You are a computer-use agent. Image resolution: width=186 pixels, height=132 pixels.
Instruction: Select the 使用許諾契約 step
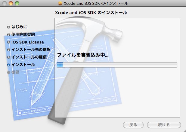click(23, 34)
